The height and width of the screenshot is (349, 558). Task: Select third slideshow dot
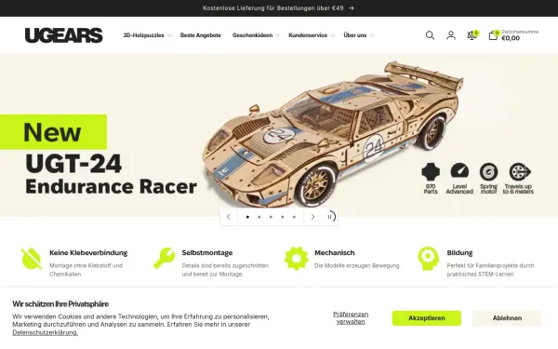271,217
